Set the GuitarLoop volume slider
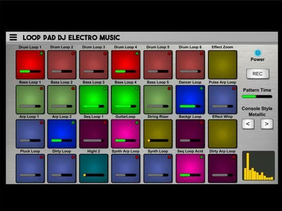The height and width of the screenshot is (211, 282). 126,141
